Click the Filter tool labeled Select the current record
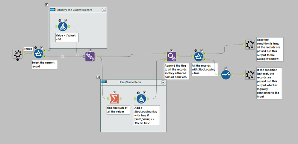This screenshot has height=144, width=298. (39, 54)
